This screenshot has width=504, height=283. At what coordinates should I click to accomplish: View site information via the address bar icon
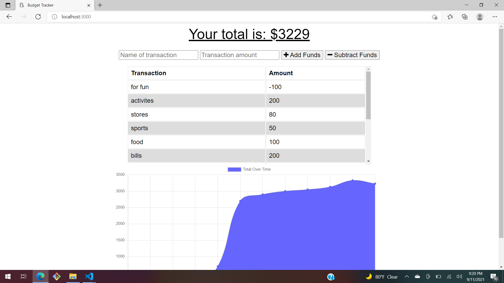click(54, 17)
